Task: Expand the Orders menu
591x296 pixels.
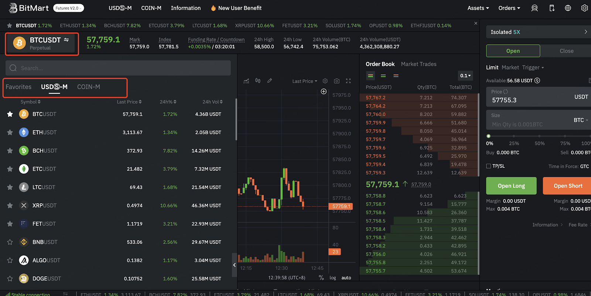Action: (x=509, y=8)
